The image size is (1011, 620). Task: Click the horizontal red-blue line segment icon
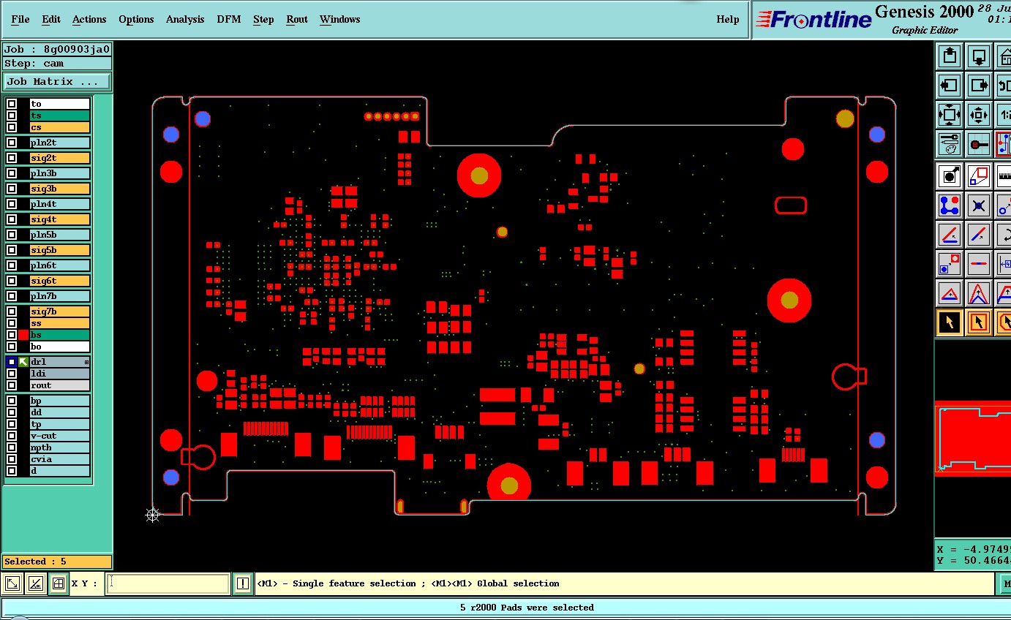[x=979, y=264]
